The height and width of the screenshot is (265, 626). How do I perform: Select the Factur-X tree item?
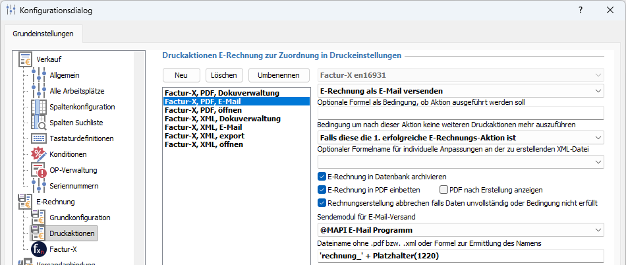pyautogui.click(x=63, y=249)
